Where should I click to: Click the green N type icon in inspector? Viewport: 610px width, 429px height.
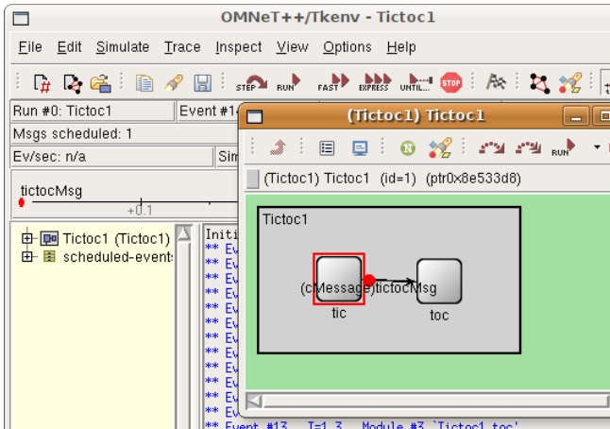point(408,148)
